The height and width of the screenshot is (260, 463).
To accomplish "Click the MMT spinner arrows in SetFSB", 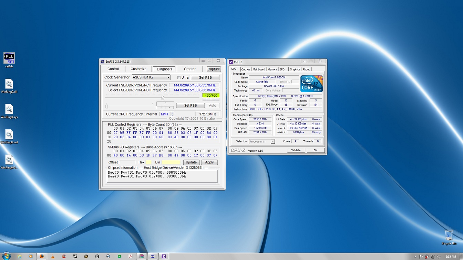I will (x=172, y=114).
